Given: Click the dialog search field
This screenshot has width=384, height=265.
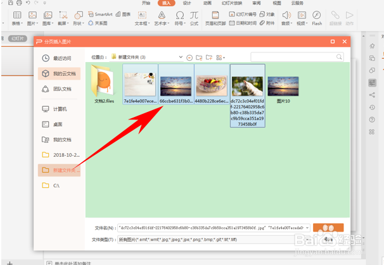Looking at the screenshot, I should [x=297, y=57].
